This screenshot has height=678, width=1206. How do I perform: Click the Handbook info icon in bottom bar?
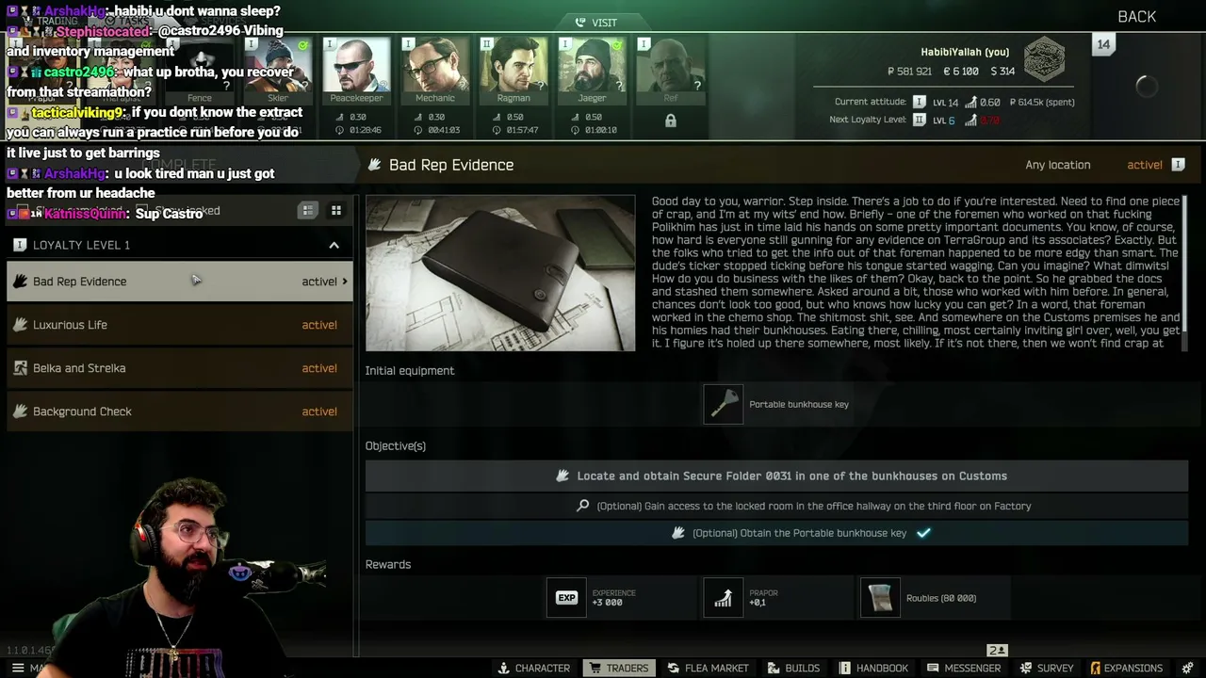[x=845, y=669]
